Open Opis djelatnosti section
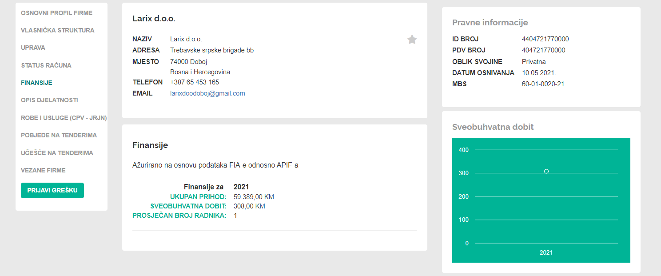 [49, 100]
